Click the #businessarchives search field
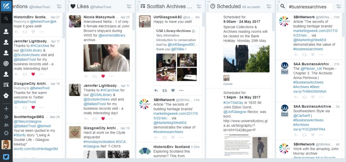Image resolution: width=346 pixels, height=162 pixels. [x=309, y=7]
